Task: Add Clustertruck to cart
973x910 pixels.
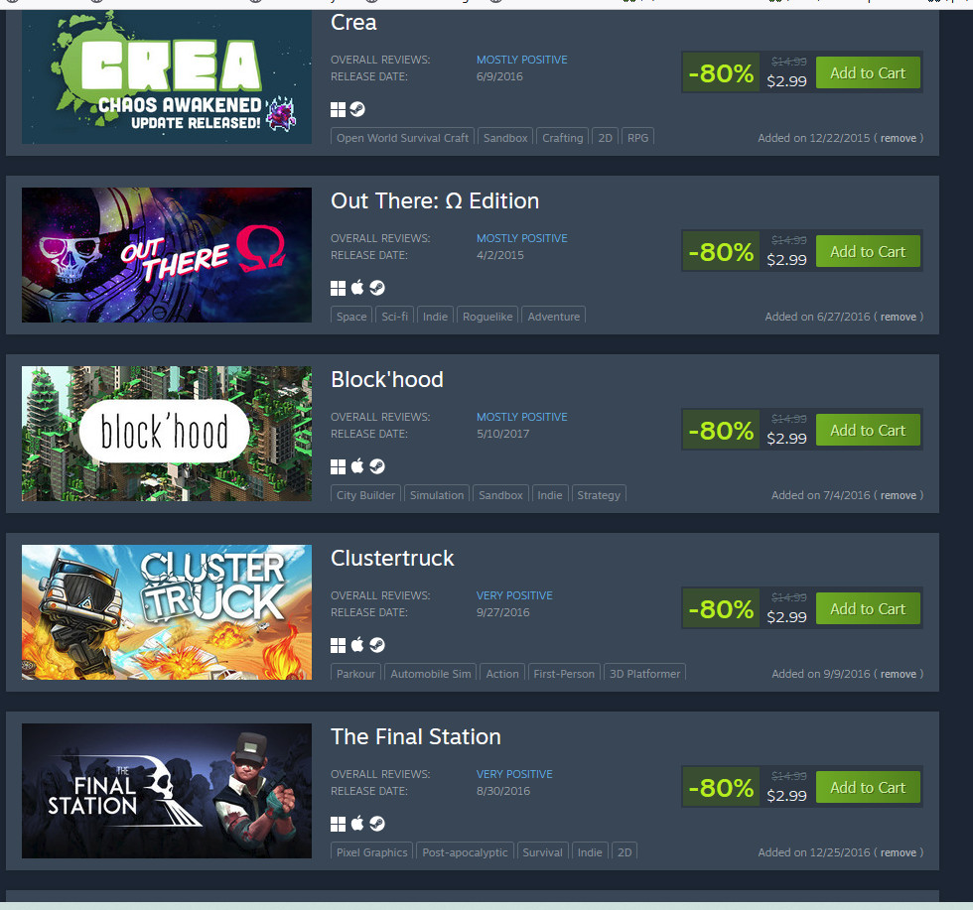Action: (x=868, y=609)
